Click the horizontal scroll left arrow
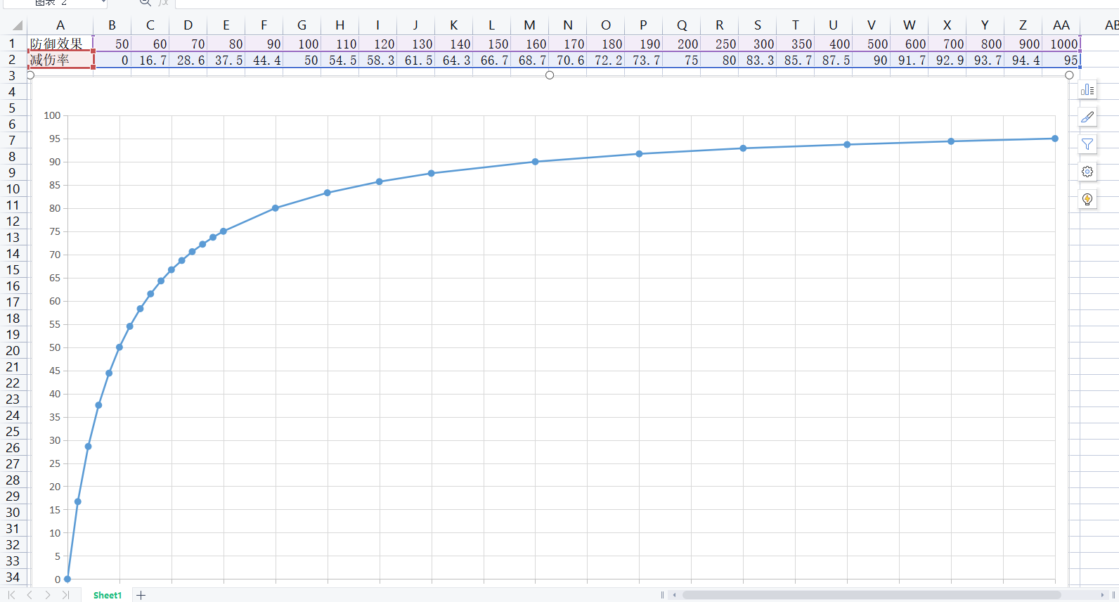This screenshot has height=602, width=1119. [674, 595]
